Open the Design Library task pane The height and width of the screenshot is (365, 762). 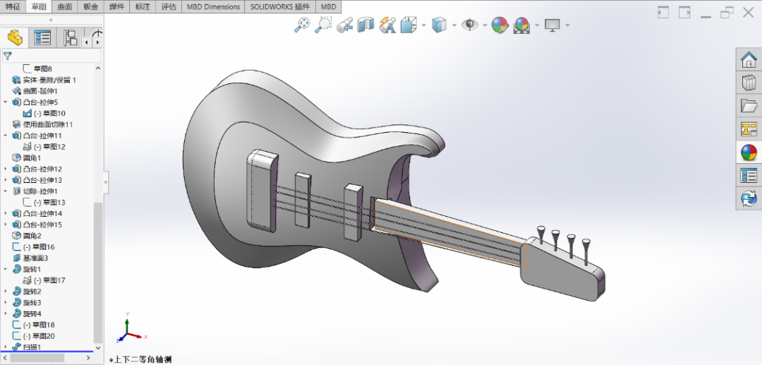click(x=749, y=83)
